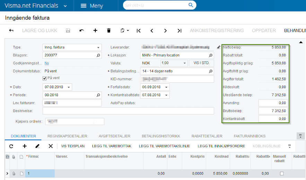Check Manuell rabatt box in first row

tap(282, 173)
